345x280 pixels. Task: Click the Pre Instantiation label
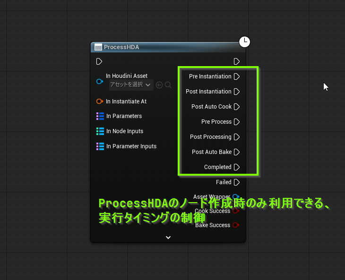click(210, 76)
